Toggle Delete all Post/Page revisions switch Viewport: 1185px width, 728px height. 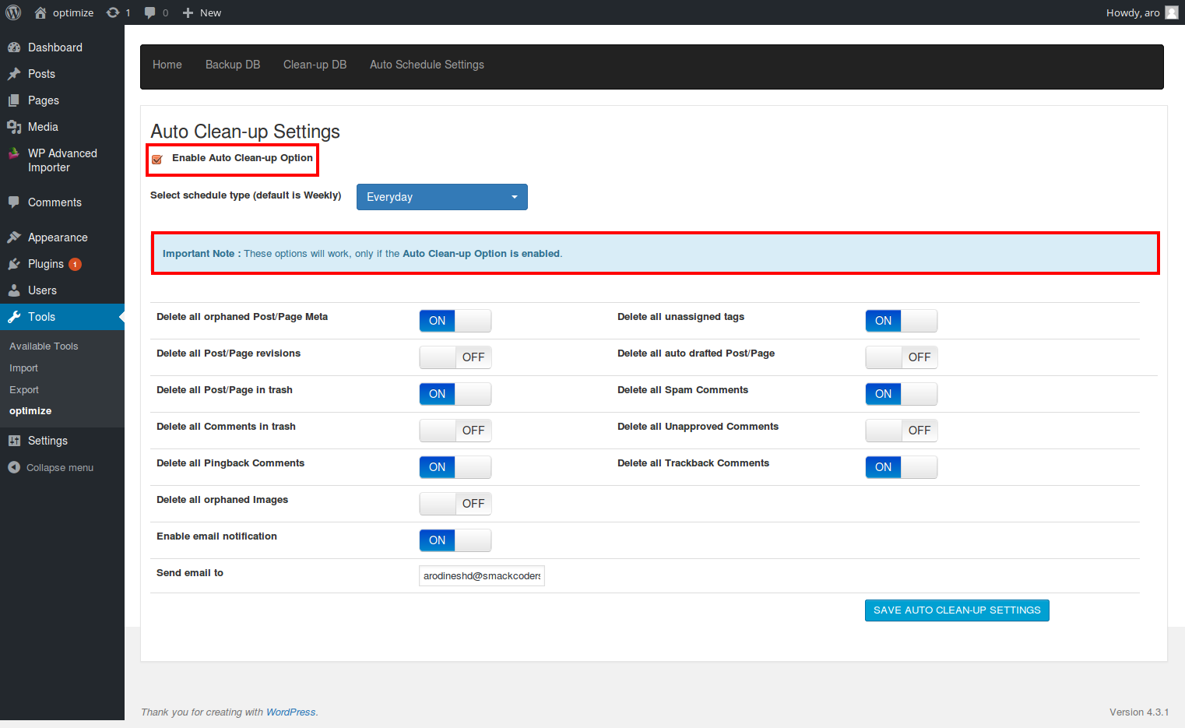(455, 357)
